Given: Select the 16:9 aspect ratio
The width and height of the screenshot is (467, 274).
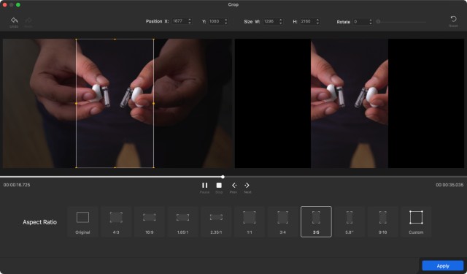Looking at the screenshot, I should (x=149, y=221).
